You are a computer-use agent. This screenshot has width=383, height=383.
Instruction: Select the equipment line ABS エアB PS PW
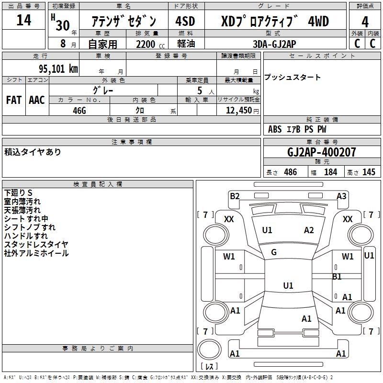[297, 129]
